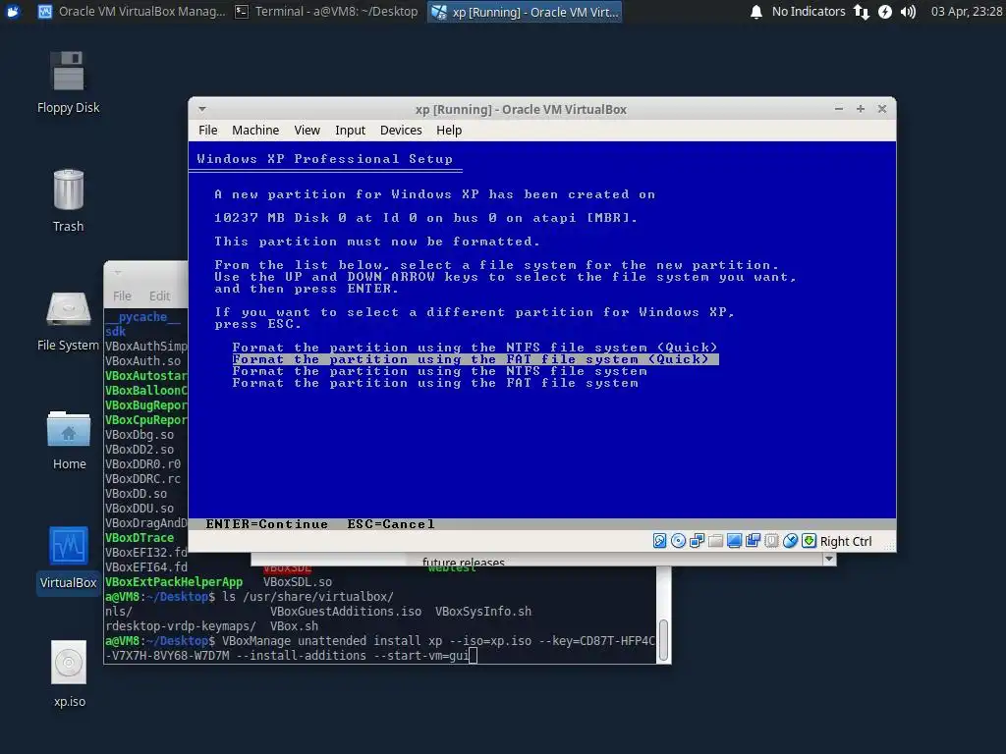Click the overlapping screens recording status icon
The height and width of the screenshot is (754, 1006).
(753, 541)
